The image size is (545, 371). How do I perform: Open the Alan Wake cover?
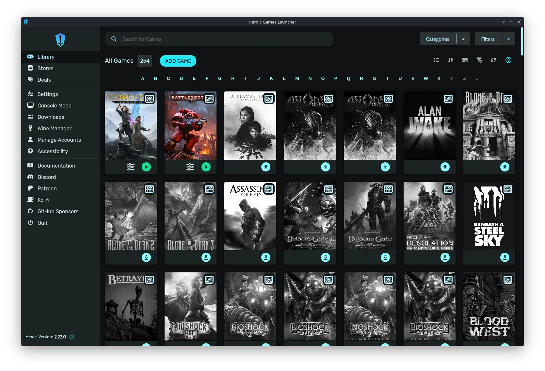[429, 125]
